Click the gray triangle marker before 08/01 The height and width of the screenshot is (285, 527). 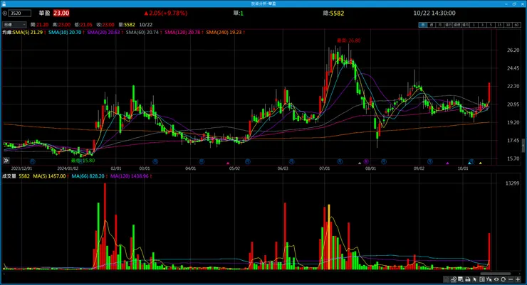click(360, 163)
